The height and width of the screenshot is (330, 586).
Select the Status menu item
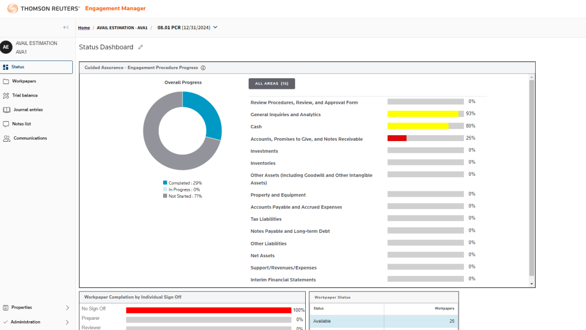[x=37, y=67]
